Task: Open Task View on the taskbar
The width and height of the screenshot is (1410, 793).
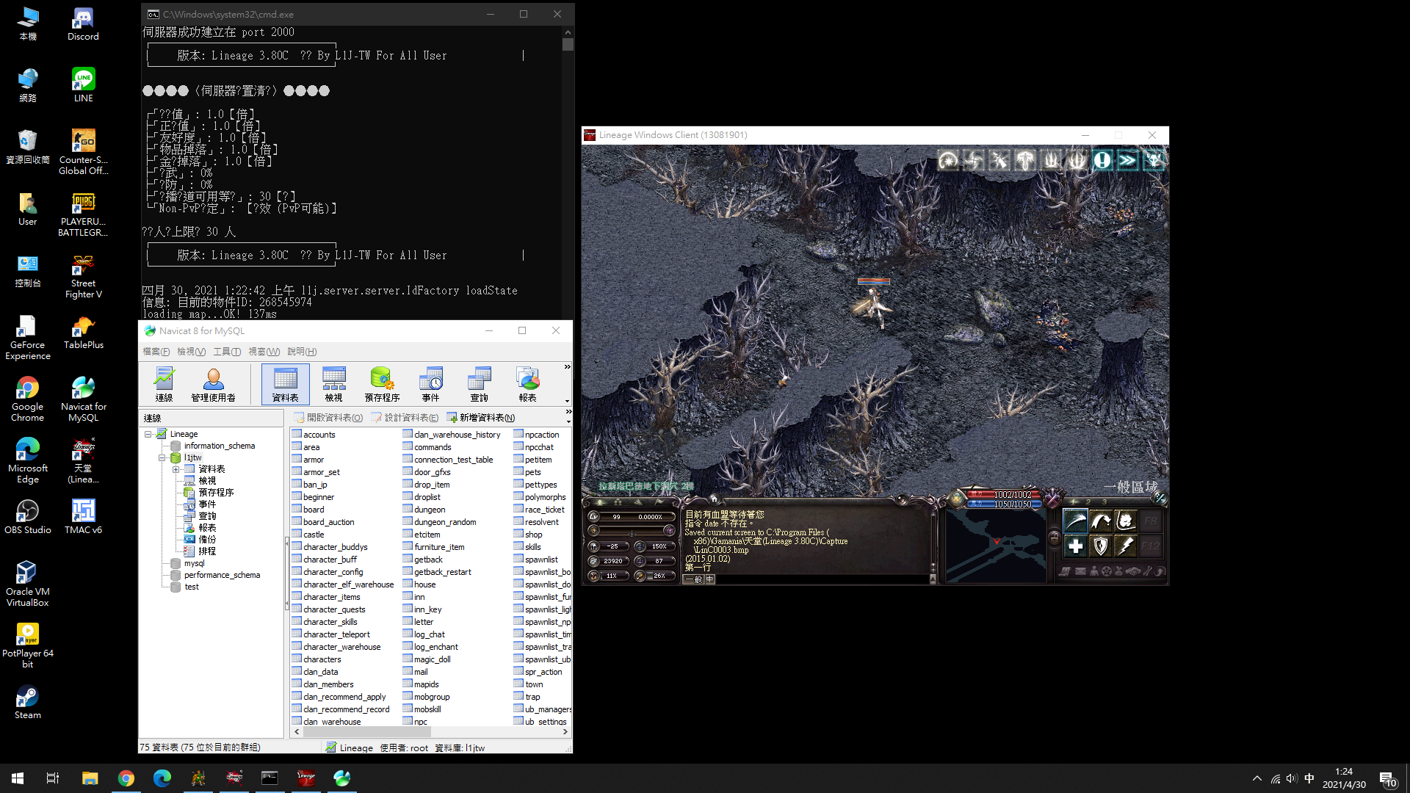Action: pos(53,778)
